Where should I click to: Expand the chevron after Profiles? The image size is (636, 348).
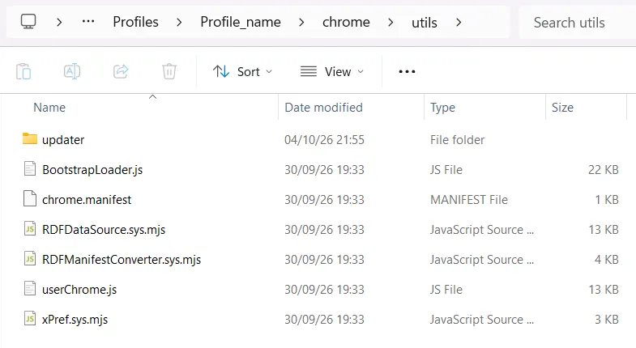(179, 22)
